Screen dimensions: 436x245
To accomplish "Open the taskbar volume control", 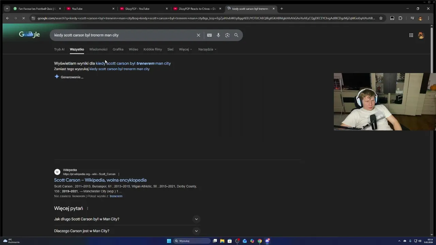I will tap(420, 241).
